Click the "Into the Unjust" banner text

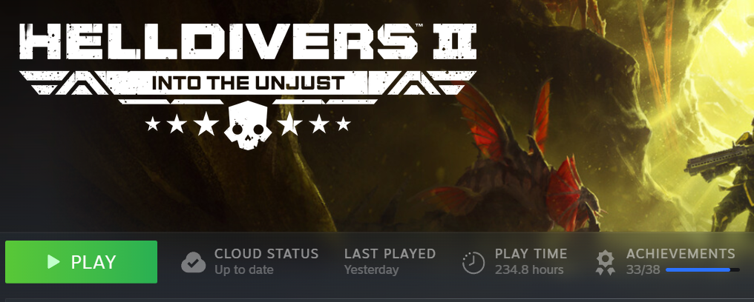(248, 83)
